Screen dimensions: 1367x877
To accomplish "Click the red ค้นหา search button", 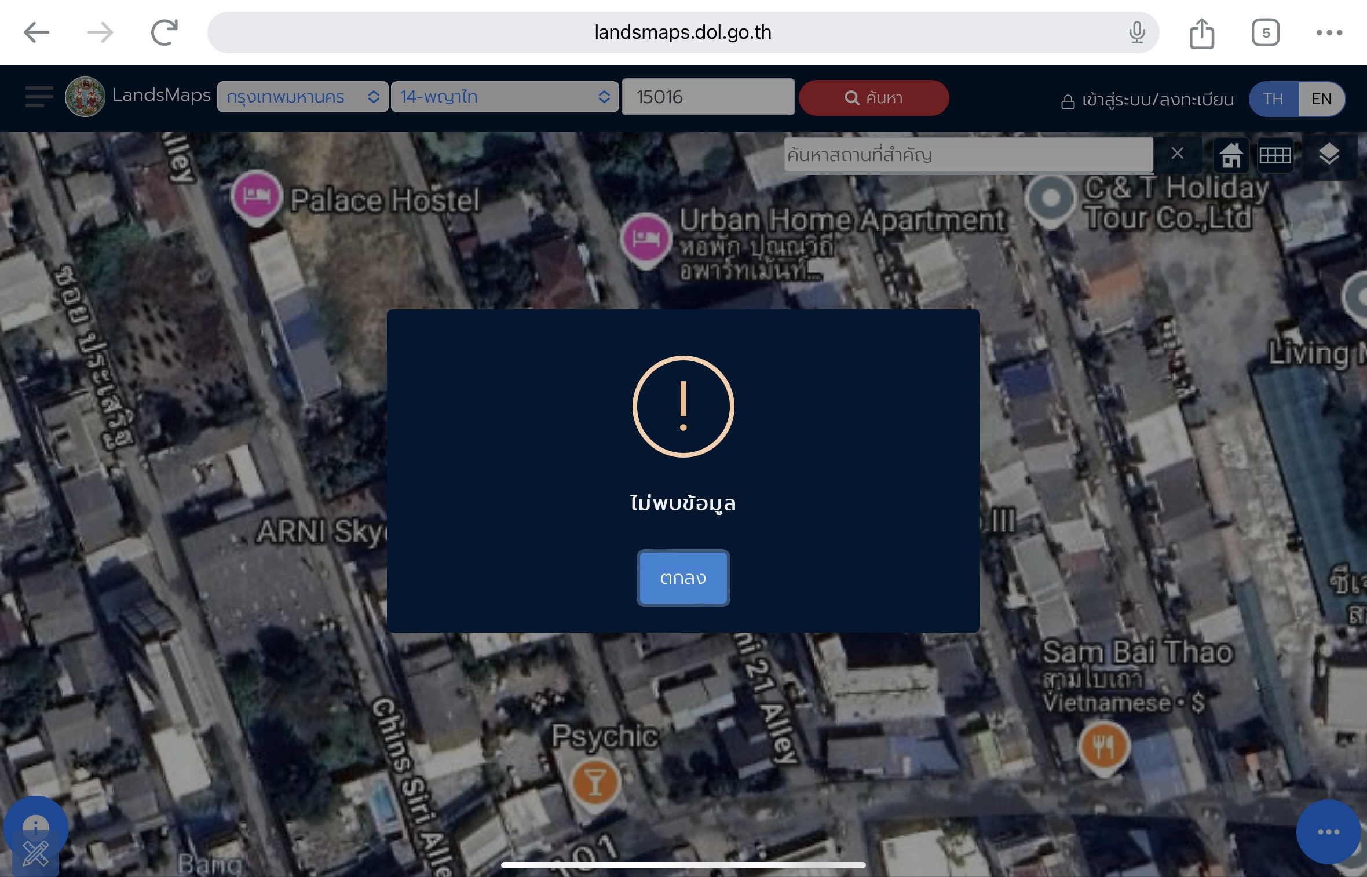I will pos(873,98).
